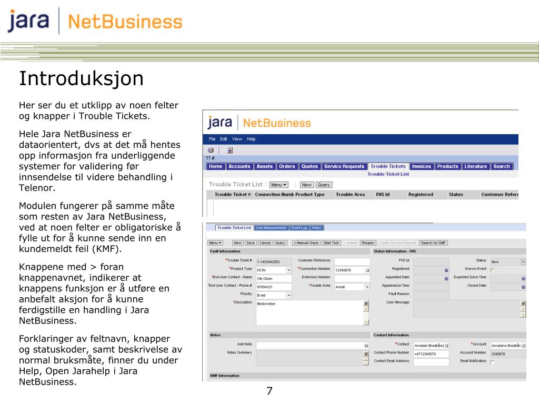Click the Add Note field icon
Viewport: 539px width, 404px height.
click(x=366, y=346)
